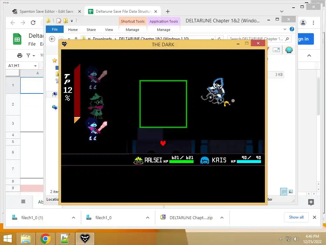Close the Spamton Save Editor tab
Image resolution: width=326 pixels, height=245 pixels.
click(79, 11)
